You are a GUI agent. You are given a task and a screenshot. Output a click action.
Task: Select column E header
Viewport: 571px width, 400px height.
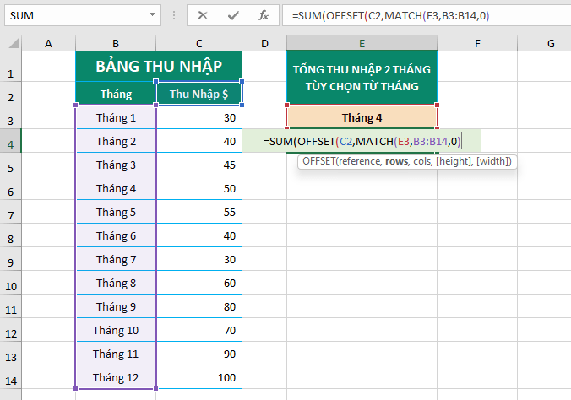coord(362,43)
